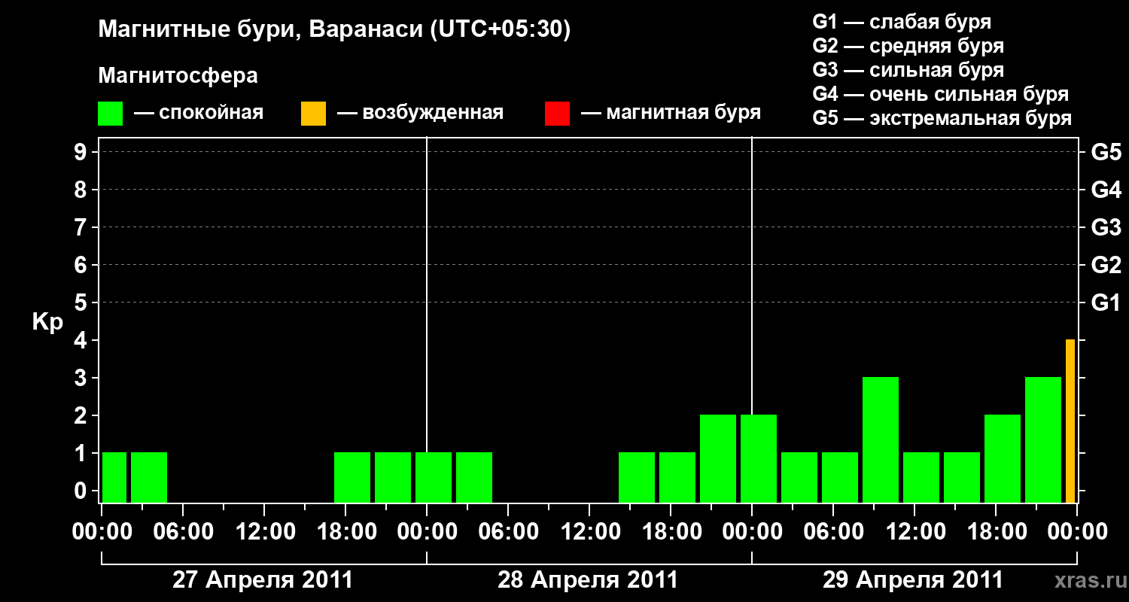
Task: Select the orange Kp 4 bar
Action: click(1070, 421)
